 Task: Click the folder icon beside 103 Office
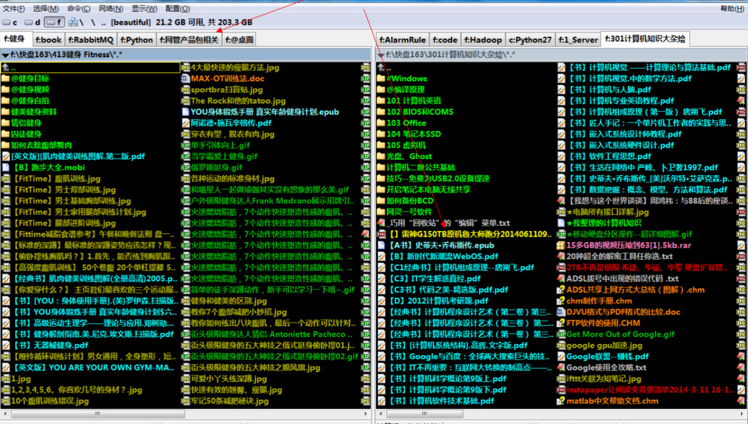[x=381, y=123]
